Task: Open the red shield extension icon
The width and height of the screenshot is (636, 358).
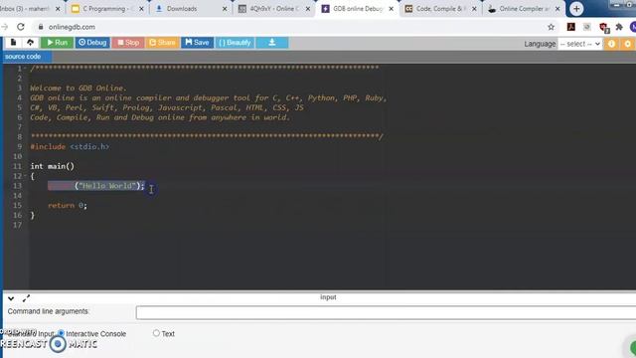Action: point(603,27)
